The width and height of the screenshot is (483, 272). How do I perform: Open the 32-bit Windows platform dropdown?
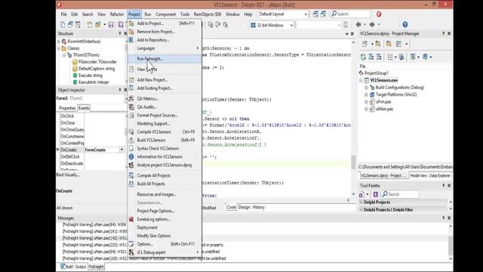291,25
